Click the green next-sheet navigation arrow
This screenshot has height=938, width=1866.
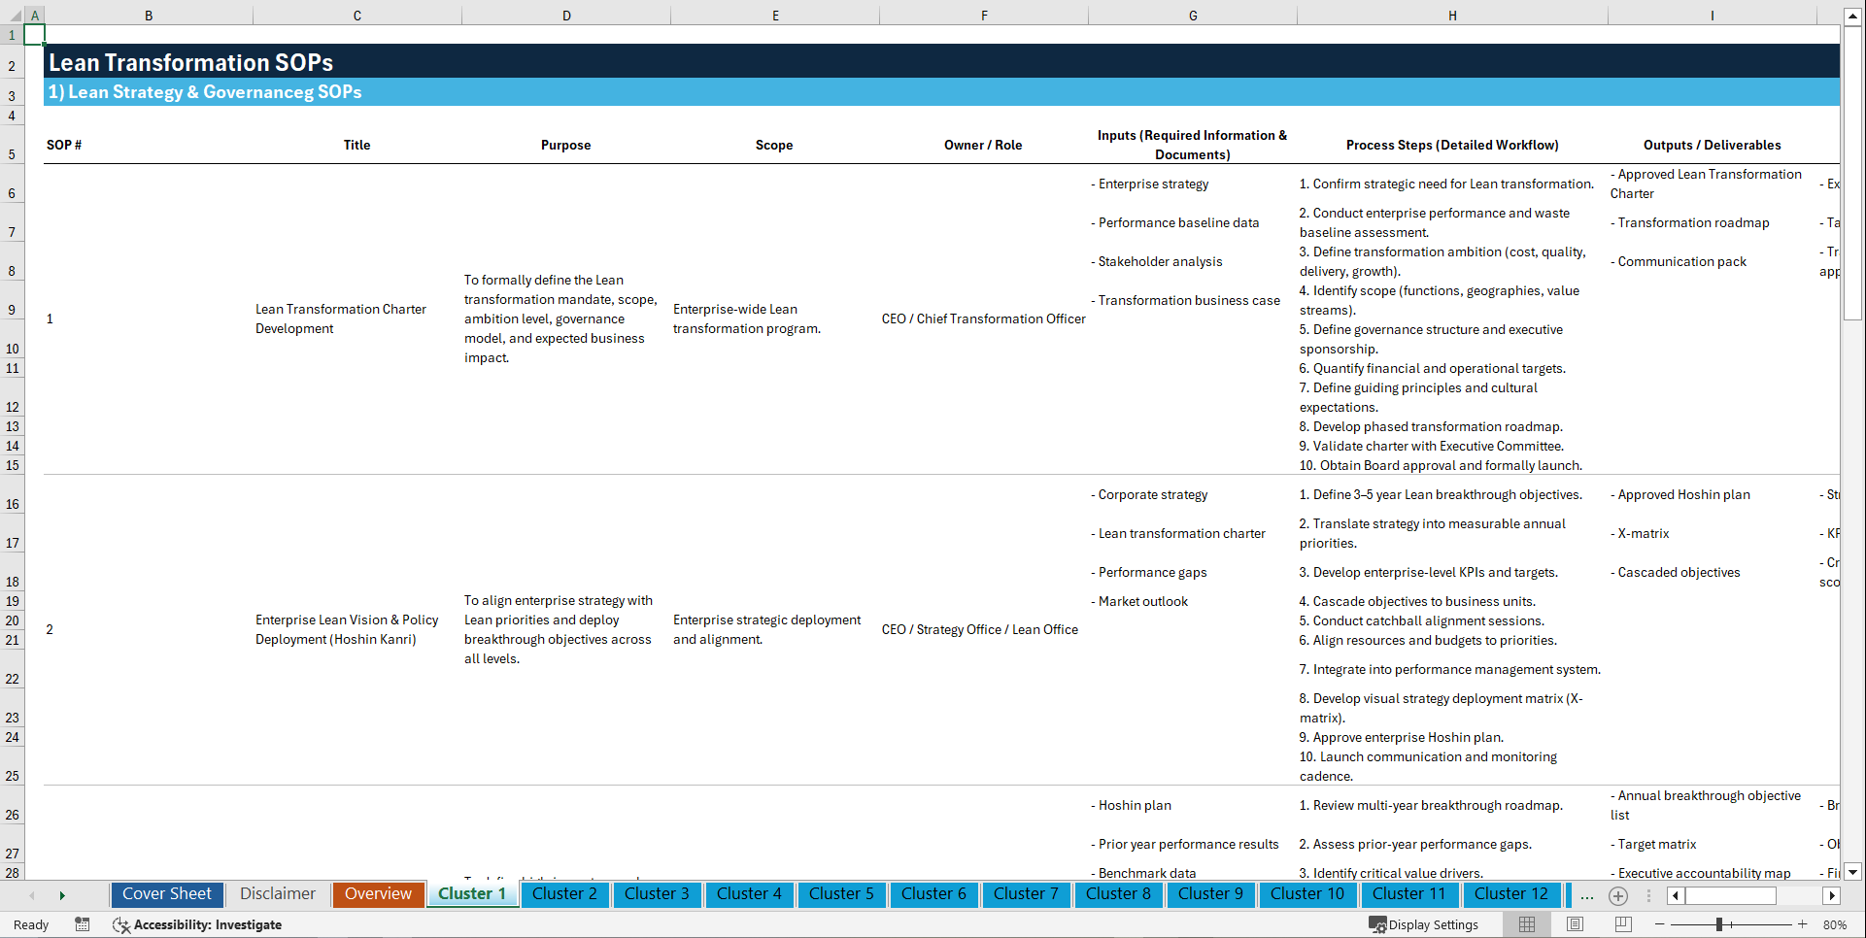pyautogui.click(x=62, y=895)
